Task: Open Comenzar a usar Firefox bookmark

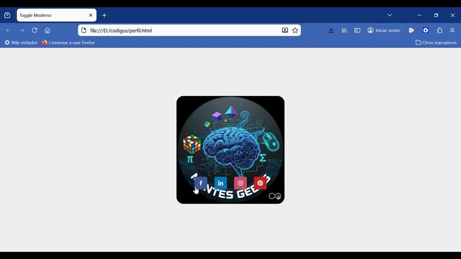Action: click(68, 42)
